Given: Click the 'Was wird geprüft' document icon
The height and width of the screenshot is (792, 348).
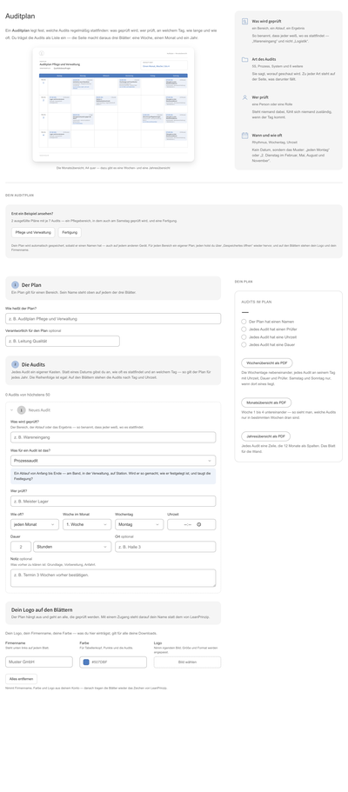Looking at the screenshot, I should point(244,22).
